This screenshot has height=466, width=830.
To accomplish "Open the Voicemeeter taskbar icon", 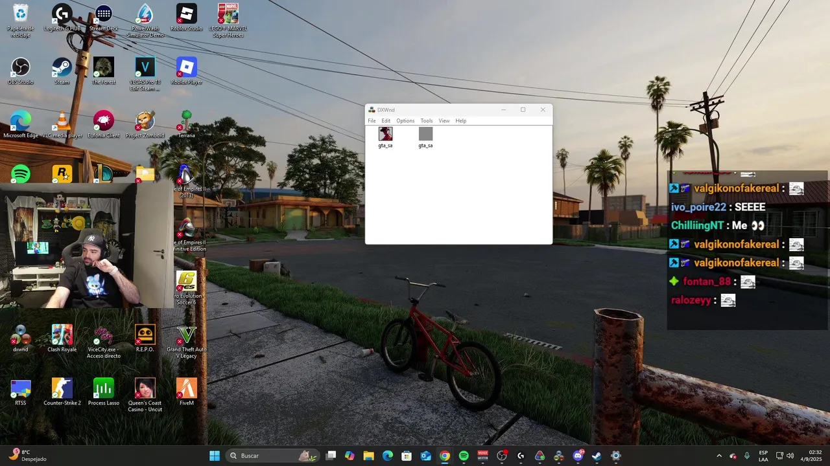I will coord(482,456).
